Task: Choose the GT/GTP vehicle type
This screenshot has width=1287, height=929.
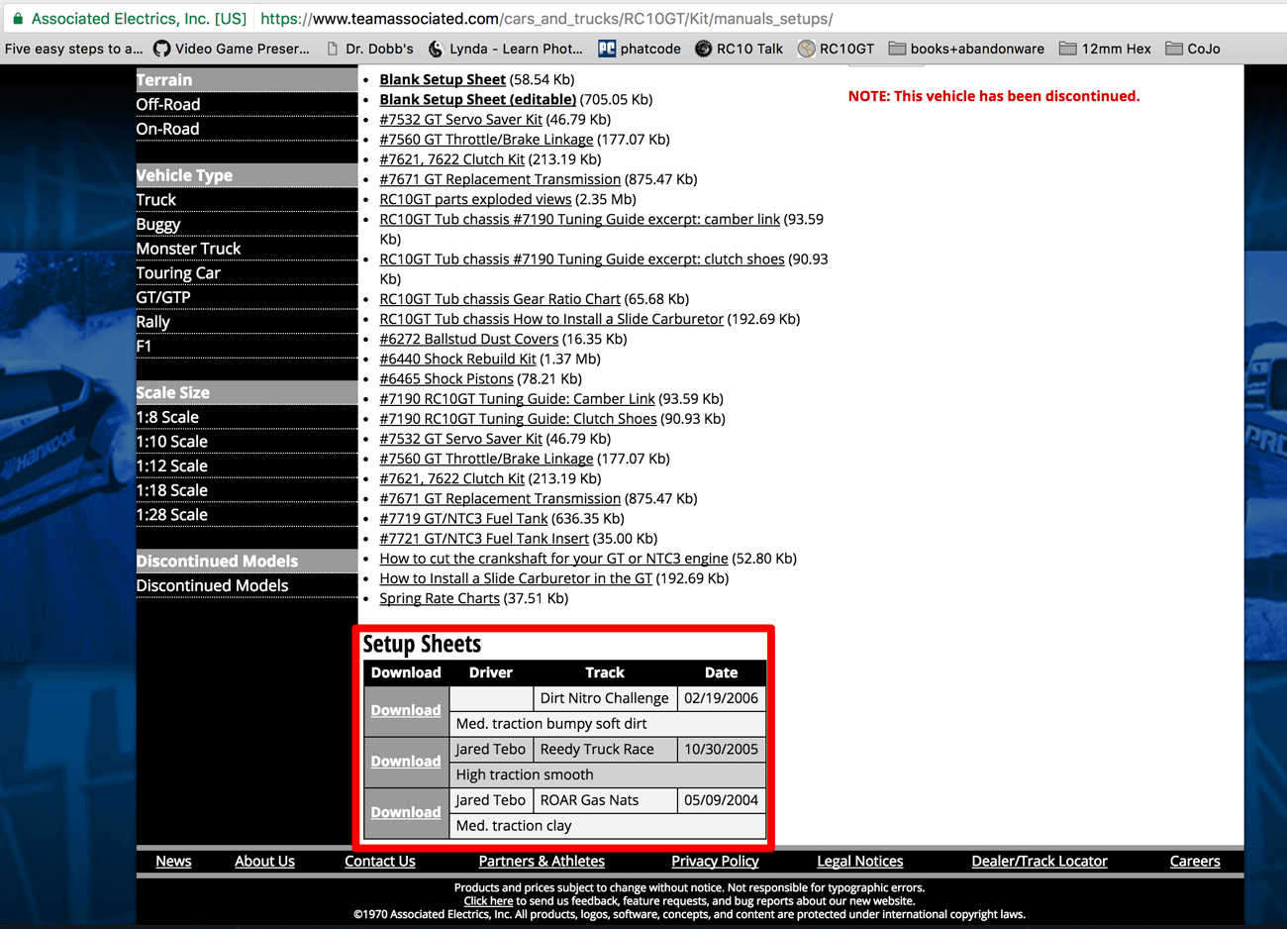Action: click(x=163, y=297)
